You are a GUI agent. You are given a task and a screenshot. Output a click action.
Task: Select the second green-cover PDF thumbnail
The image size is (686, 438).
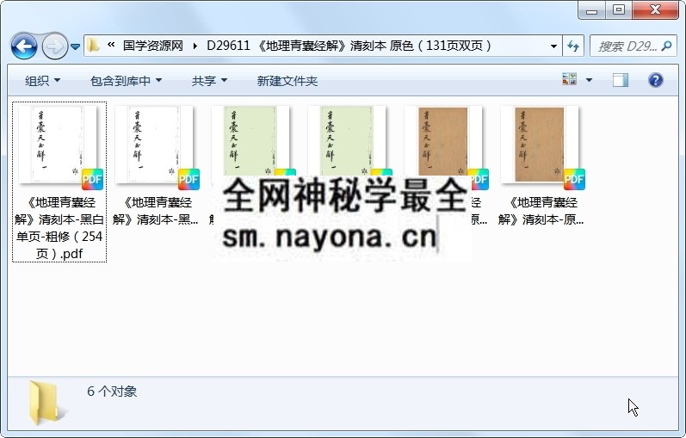[347, 141]
